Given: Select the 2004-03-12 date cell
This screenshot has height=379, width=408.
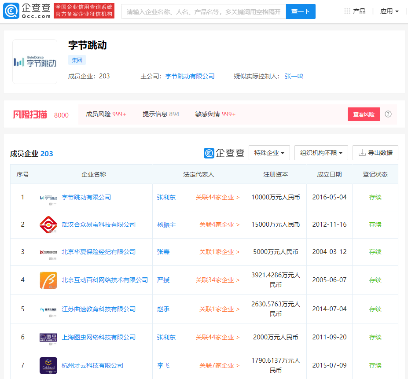Looking at the screenshot, I should (x=329, y=252).
